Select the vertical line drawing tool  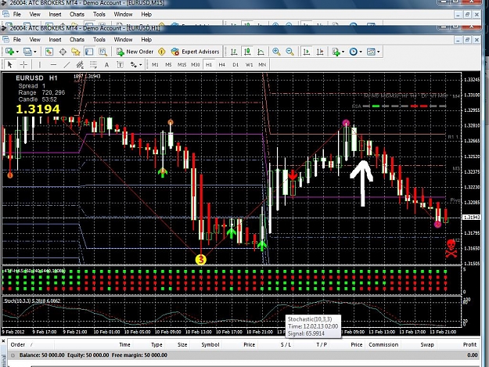pos(40,64)
